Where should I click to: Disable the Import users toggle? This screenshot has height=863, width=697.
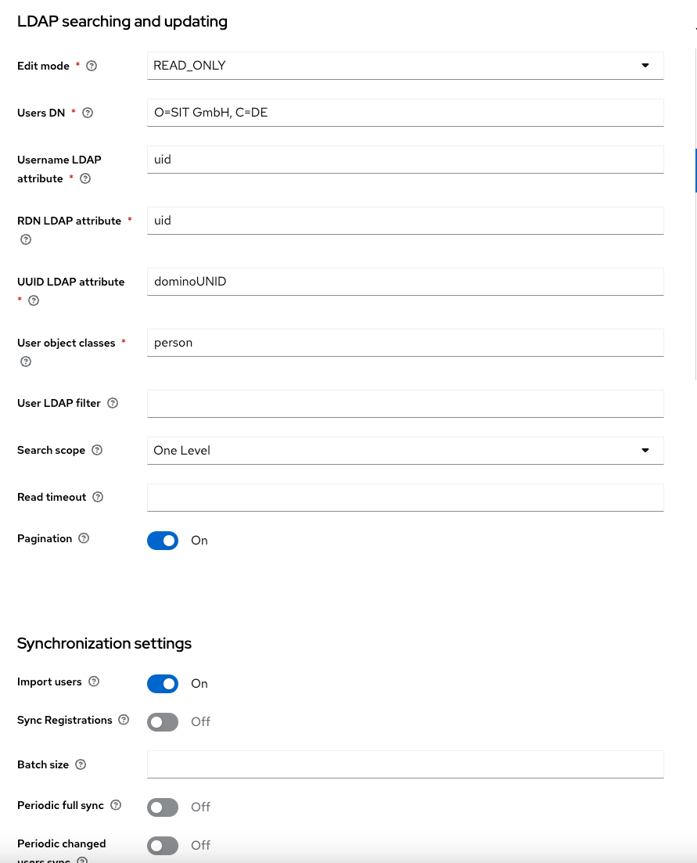163,684
